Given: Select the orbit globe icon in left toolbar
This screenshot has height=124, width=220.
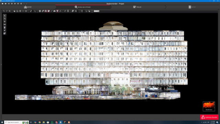Looking at the screenshot, I should 4,33.
